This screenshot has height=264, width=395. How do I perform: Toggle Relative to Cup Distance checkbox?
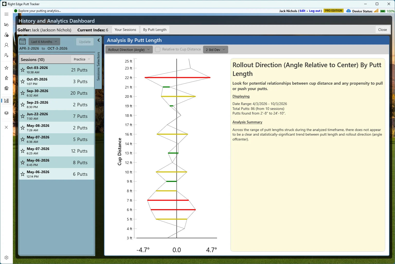158,49
